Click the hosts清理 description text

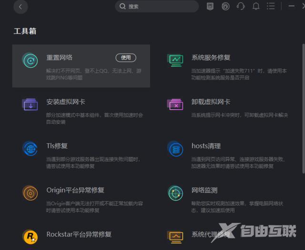tap(238, 163)
